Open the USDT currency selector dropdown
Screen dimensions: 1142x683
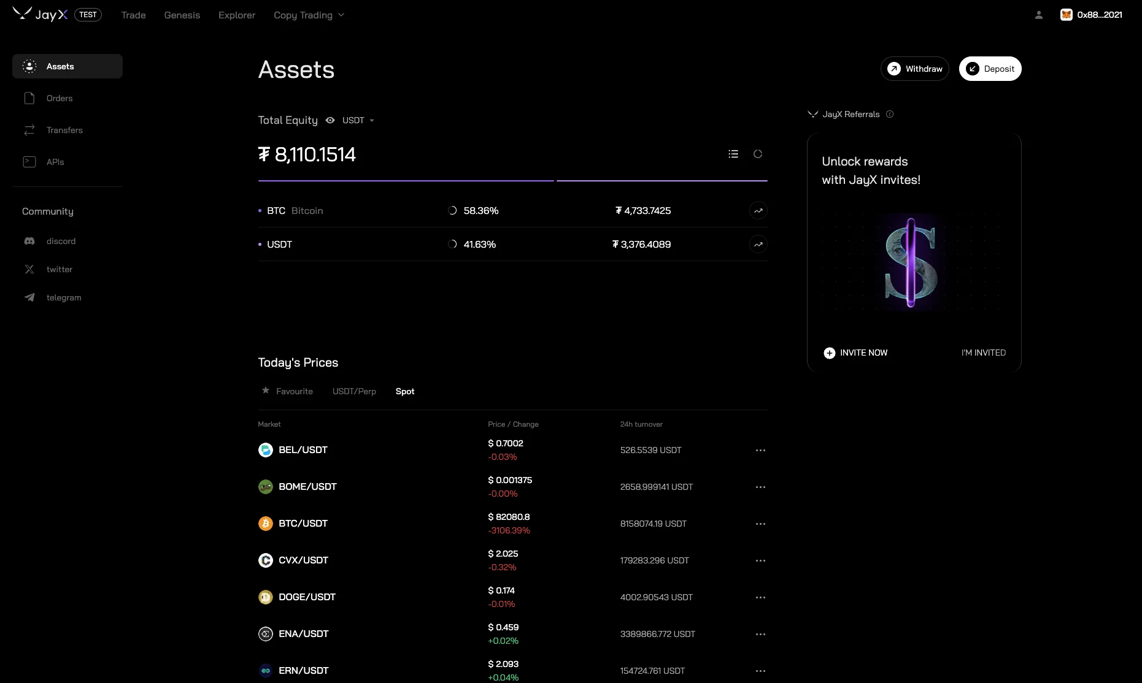tap(358, 120)
